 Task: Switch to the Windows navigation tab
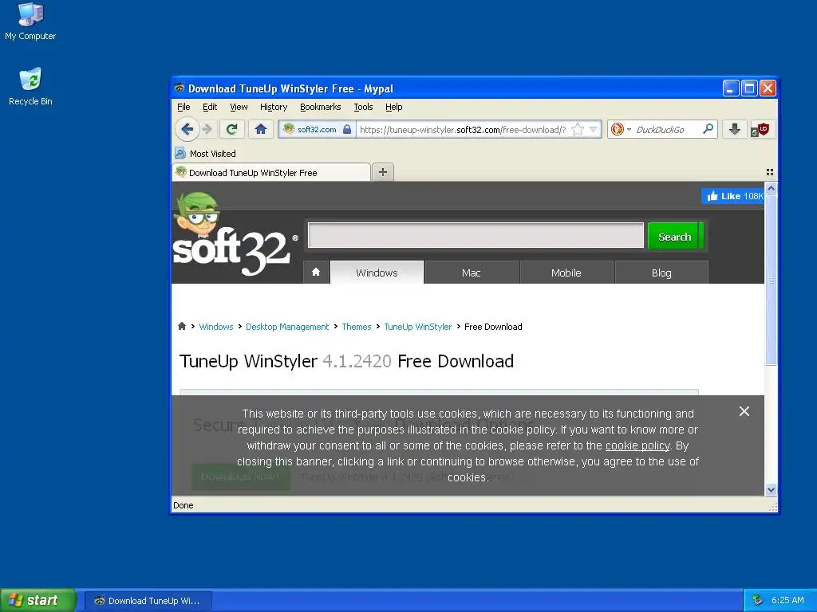[377, 273]
